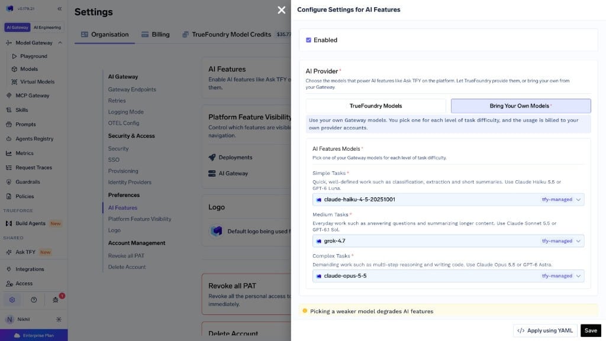Collapse the sidebar with the double-chevron icon
606x341 pixels.
60,8
